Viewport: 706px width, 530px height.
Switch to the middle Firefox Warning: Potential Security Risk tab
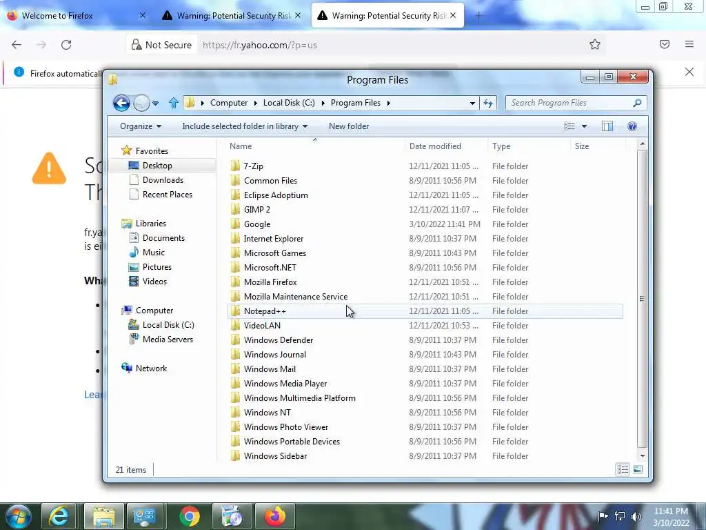(x=232, y=16)
